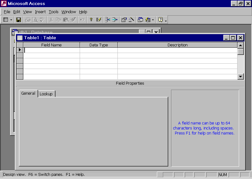Click the Paste clipboard icon
Image resolution: width=252 pixels, height=179 pixels.
coord(66,20)
